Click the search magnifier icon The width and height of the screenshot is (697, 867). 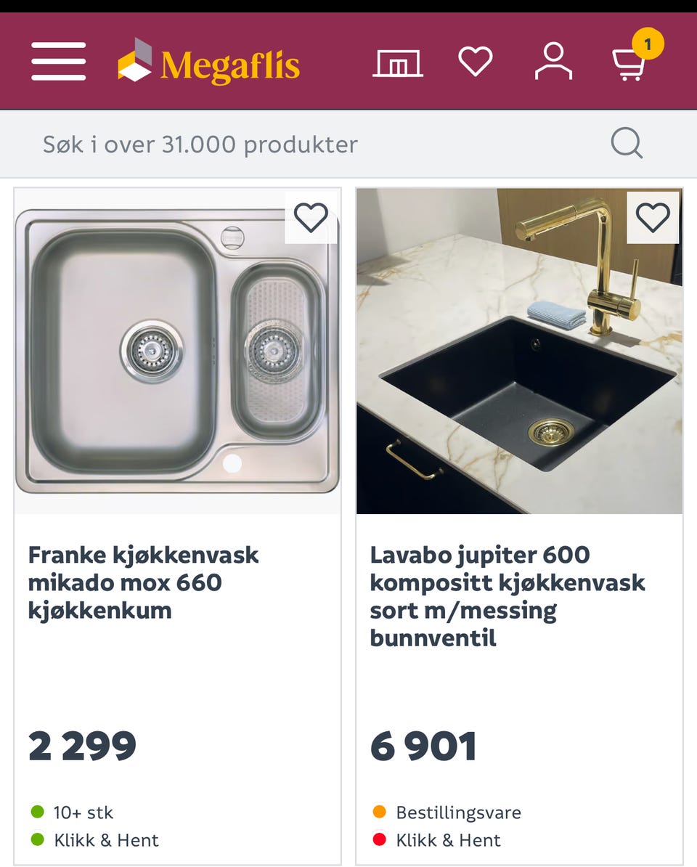[x=627, y=144]
